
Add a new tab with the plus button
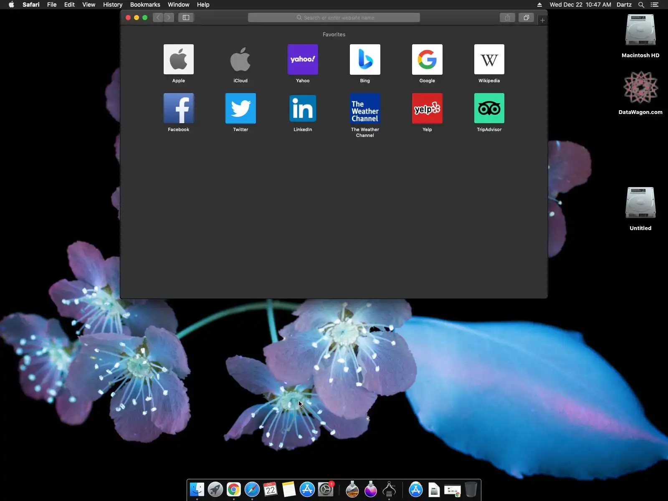click(x=542, y=20)
